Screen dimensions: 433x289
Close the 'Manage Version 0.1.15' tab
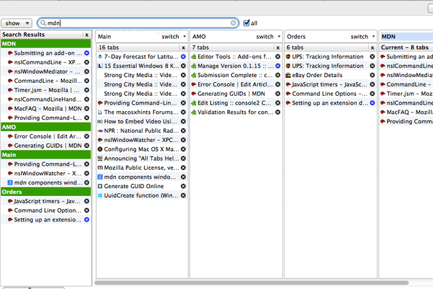coord(278,66)
